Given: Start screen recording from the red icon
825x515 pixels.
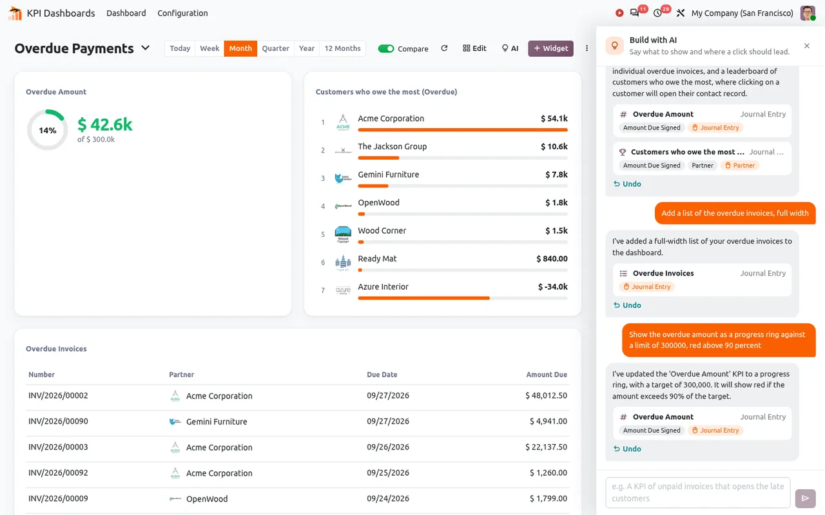Looking at the screenshot, I should pos(619,13).
